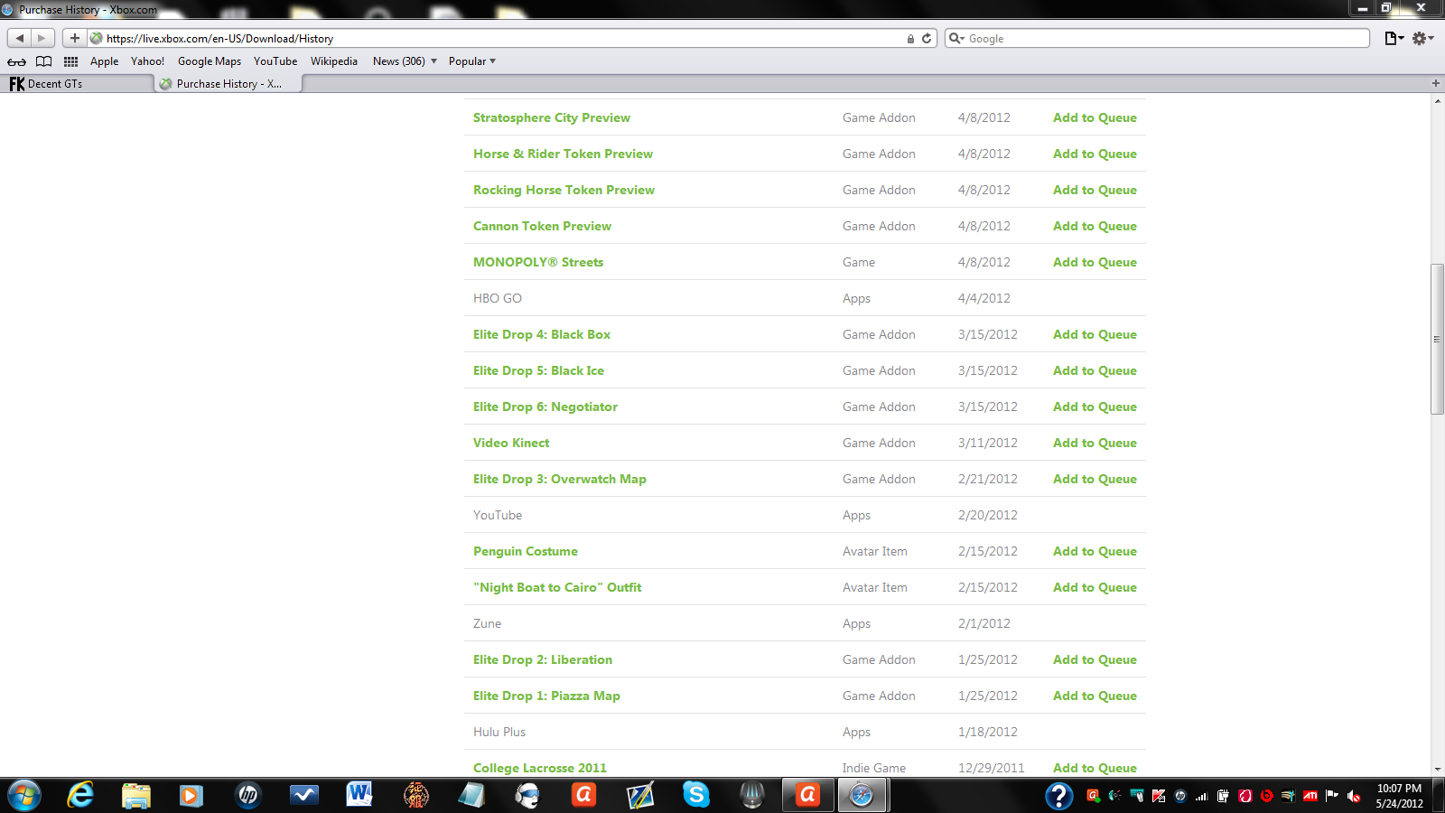The width and height of the screenshot is (1445, 813).
Task: Open the Apple bookmark
Action: point(104,61)
